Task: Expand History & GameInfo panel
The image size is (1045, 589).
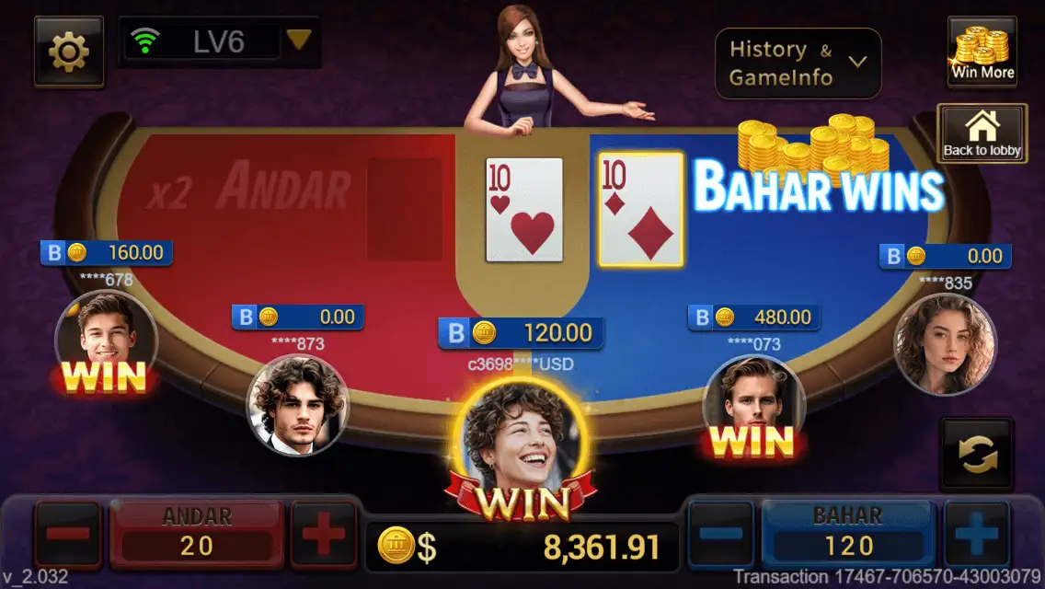Action: point(798,64)
